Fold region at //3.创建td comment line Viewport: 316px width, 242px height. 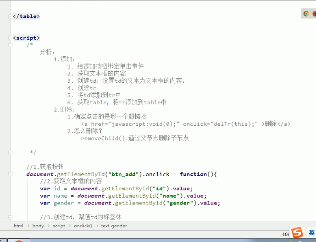click(x=10, y=217)
